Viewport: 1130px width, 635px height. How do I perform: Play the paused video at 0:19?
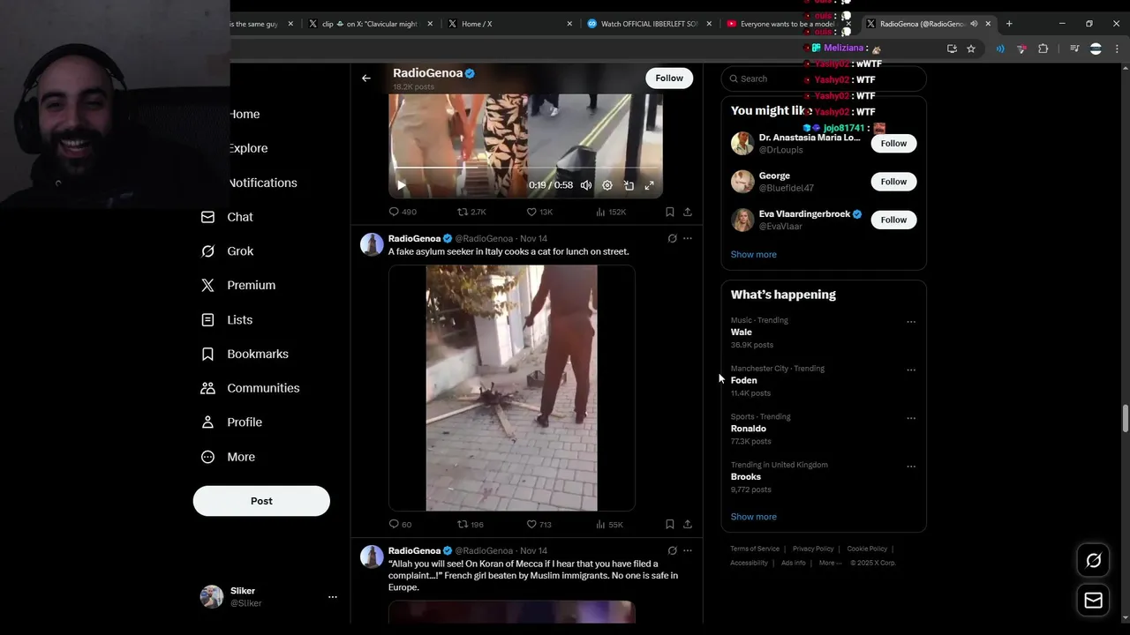click(401, 185)
